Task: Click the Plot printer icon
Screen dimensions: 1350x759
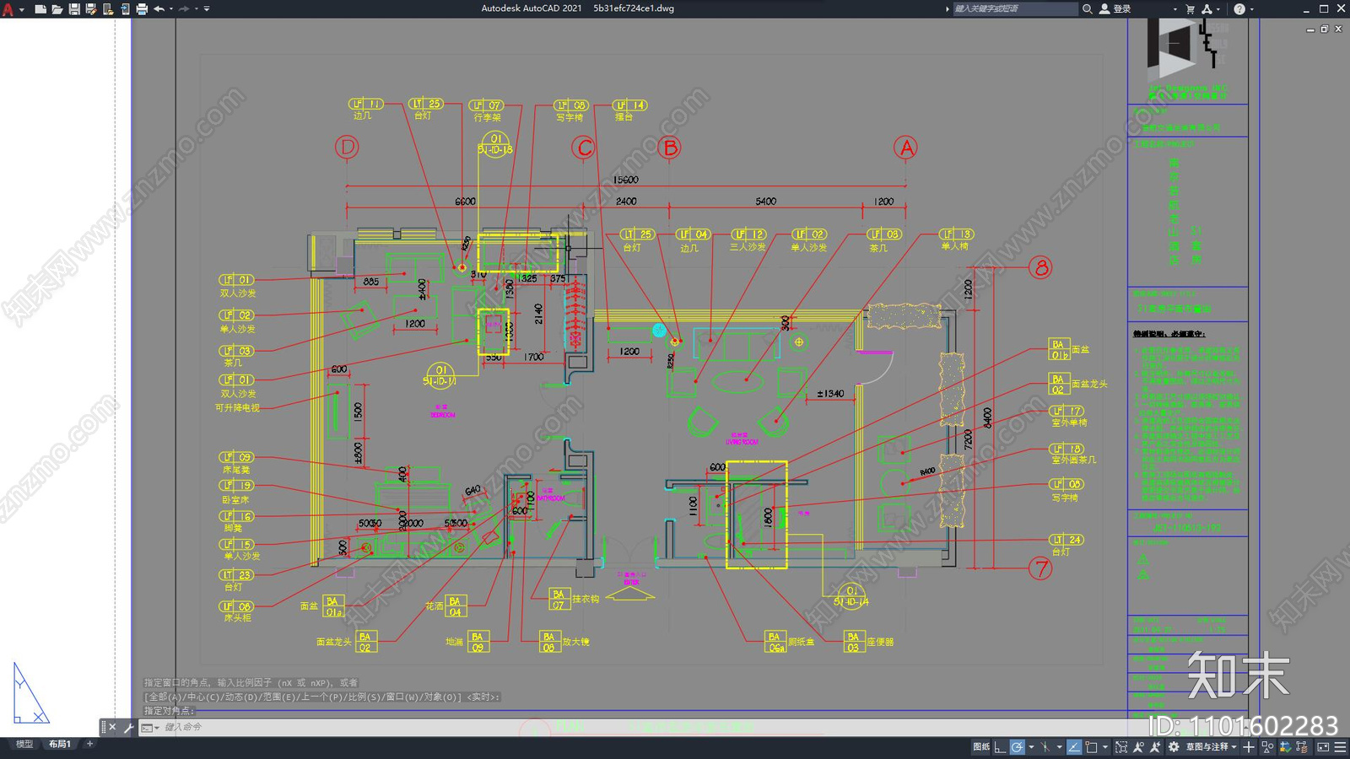Action: point(141,8)
